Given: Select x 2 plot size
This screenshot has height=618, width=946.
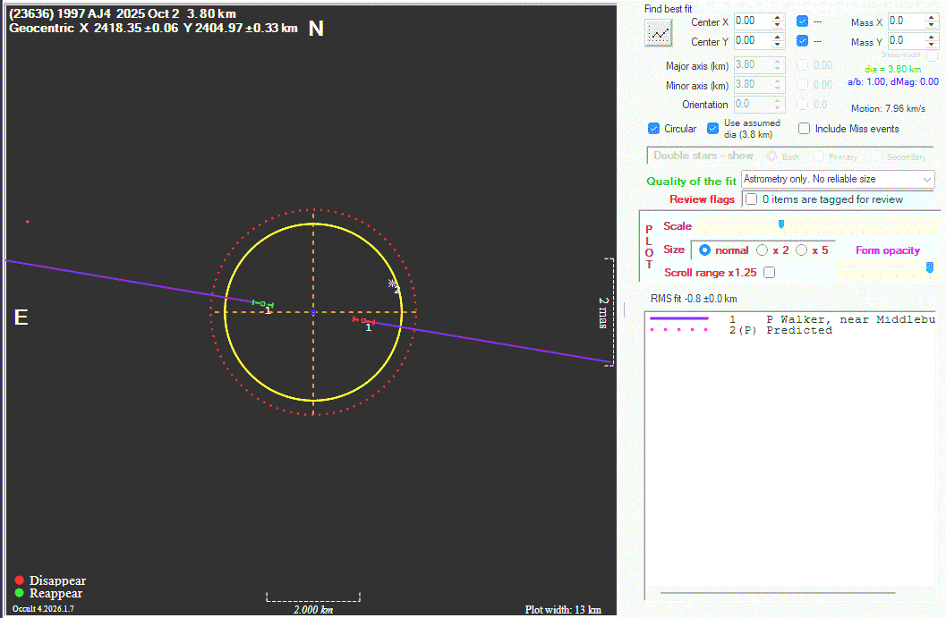Looking at the screenshot, I should point(763,250).
